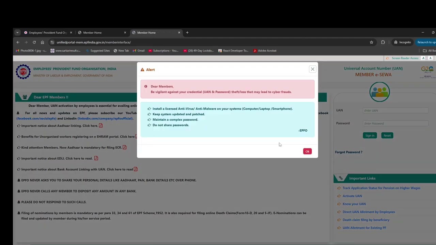Open the Incognito indicator
This screenshot has width=436, height=245.
click(x=403, y=42)
